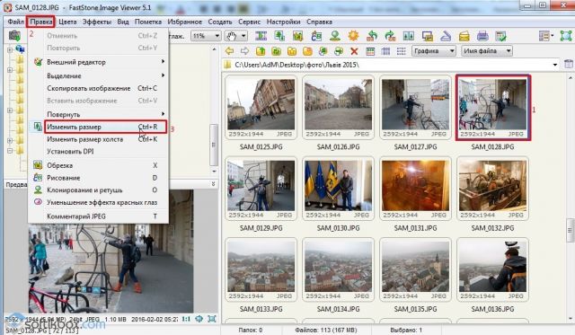Click the email envelope toolbar icon
Image resolution: width=575 pixels, height=335 pixels.
click(x=464, y=36)
